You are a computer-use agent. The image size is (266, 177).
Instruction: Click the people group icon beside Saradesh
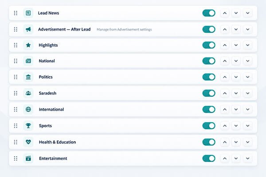point(28,93)
